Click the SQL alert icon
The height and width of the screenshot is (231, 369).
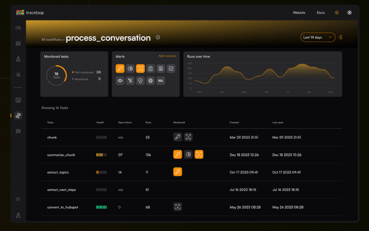[161, 81]
